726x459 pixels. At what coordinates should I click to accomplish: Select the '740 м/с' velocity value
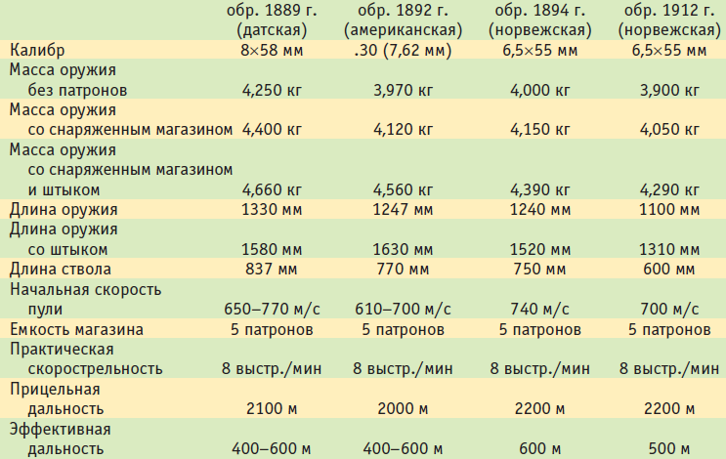click(x=540, y=309)
